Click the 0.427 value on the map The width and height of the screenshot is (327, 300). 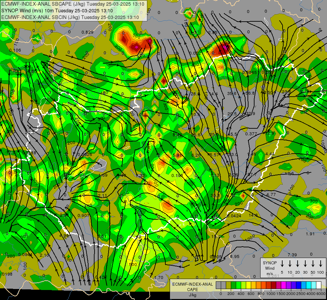pyautogui.click(x=101, y=277)
